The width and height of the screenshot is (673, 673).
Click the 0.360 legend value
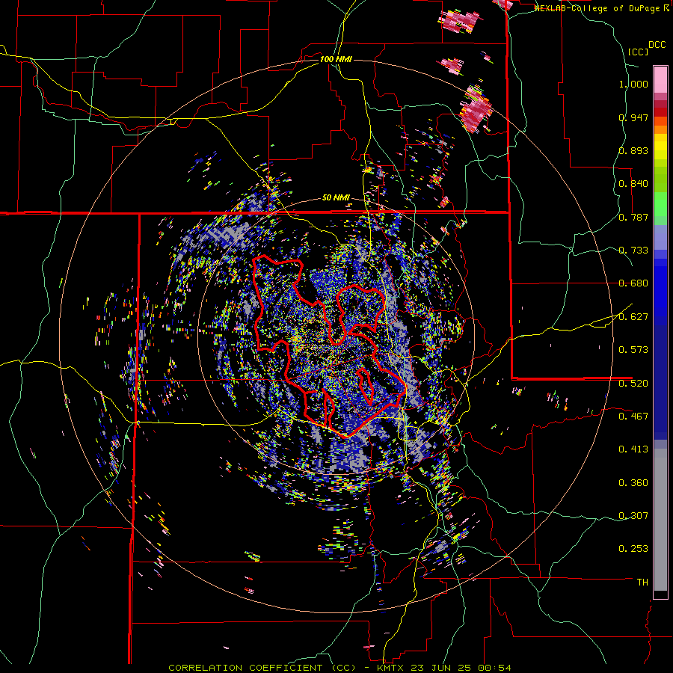click(633, 483)
